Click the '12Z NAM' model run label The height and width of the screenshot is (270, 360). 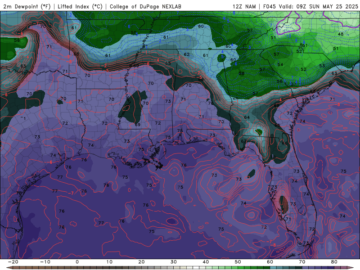244,6
